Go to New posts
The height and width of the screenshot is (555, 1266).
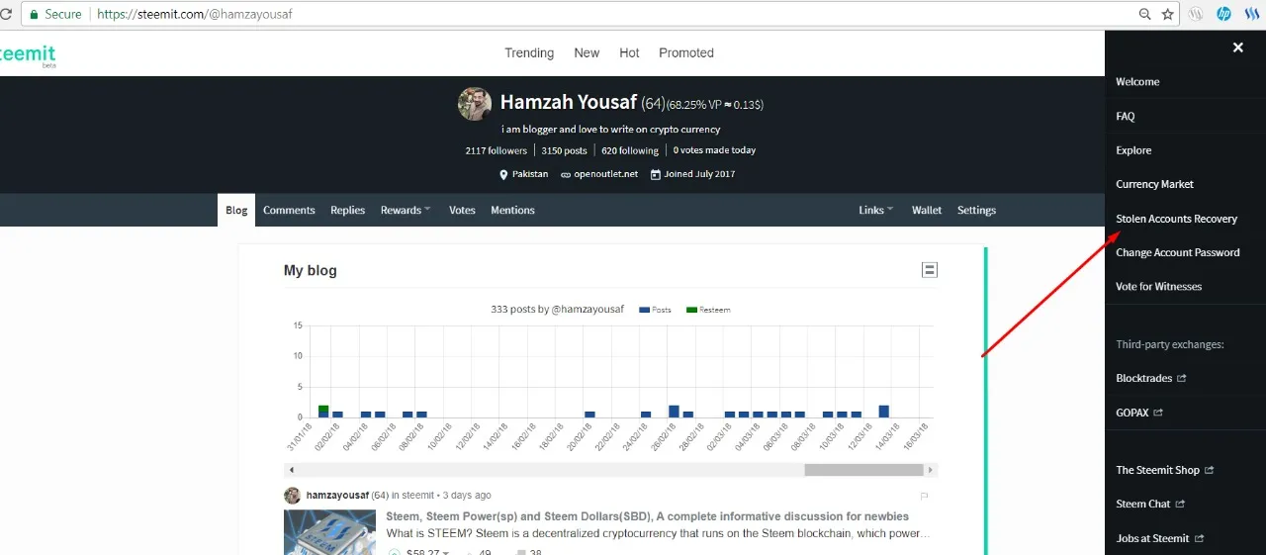pos(587,53)
